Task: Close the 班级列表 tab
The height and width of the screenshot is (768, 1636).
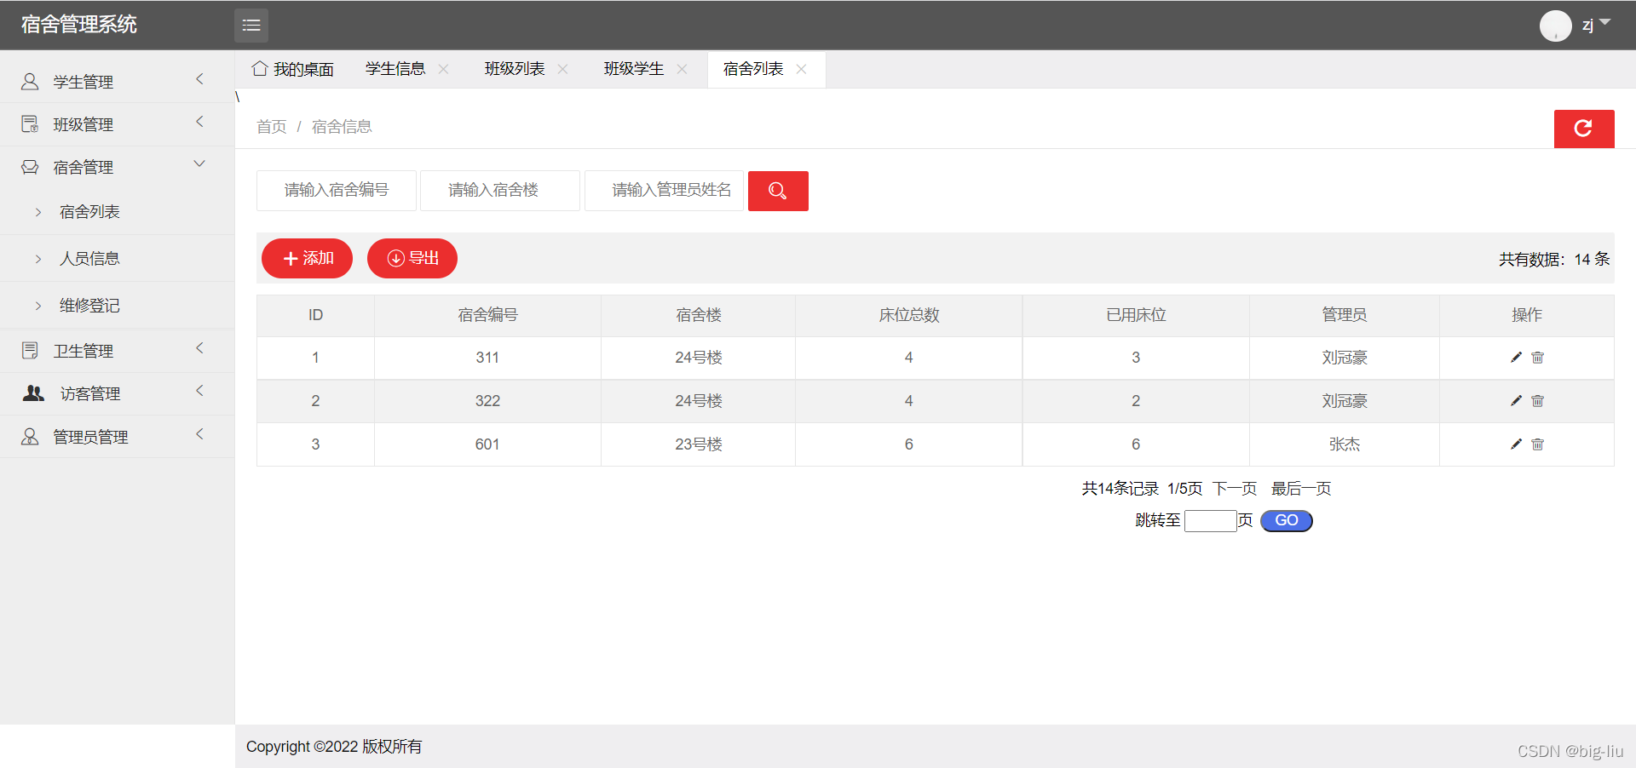Action: coord(563,69)
